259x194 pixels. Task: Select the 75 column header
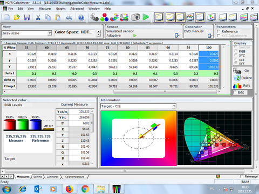click(107, 47)
